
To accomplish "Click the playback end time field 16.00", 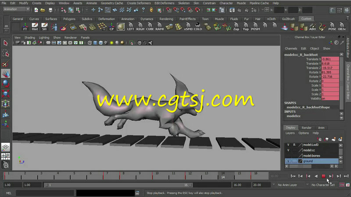I will click(241, 185).
